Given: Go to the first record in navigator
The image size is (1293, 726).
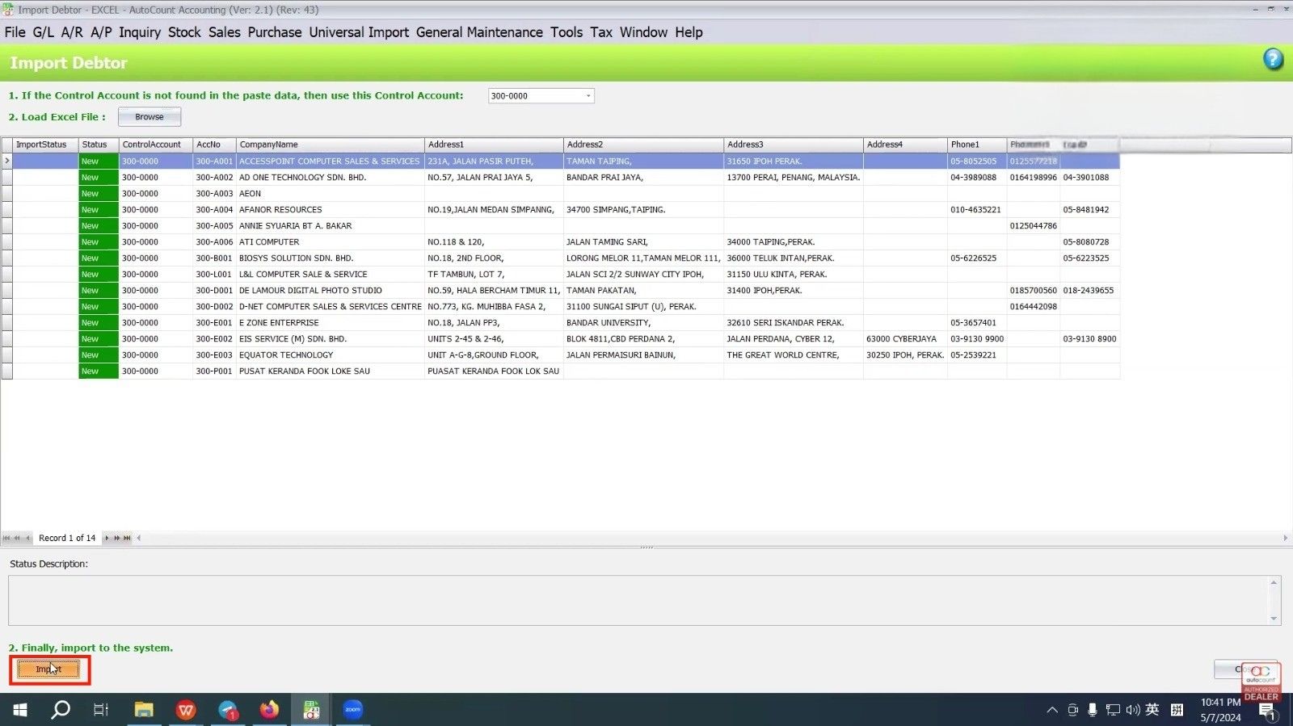Looking at the screenshot, I should (x=6, y=538).
